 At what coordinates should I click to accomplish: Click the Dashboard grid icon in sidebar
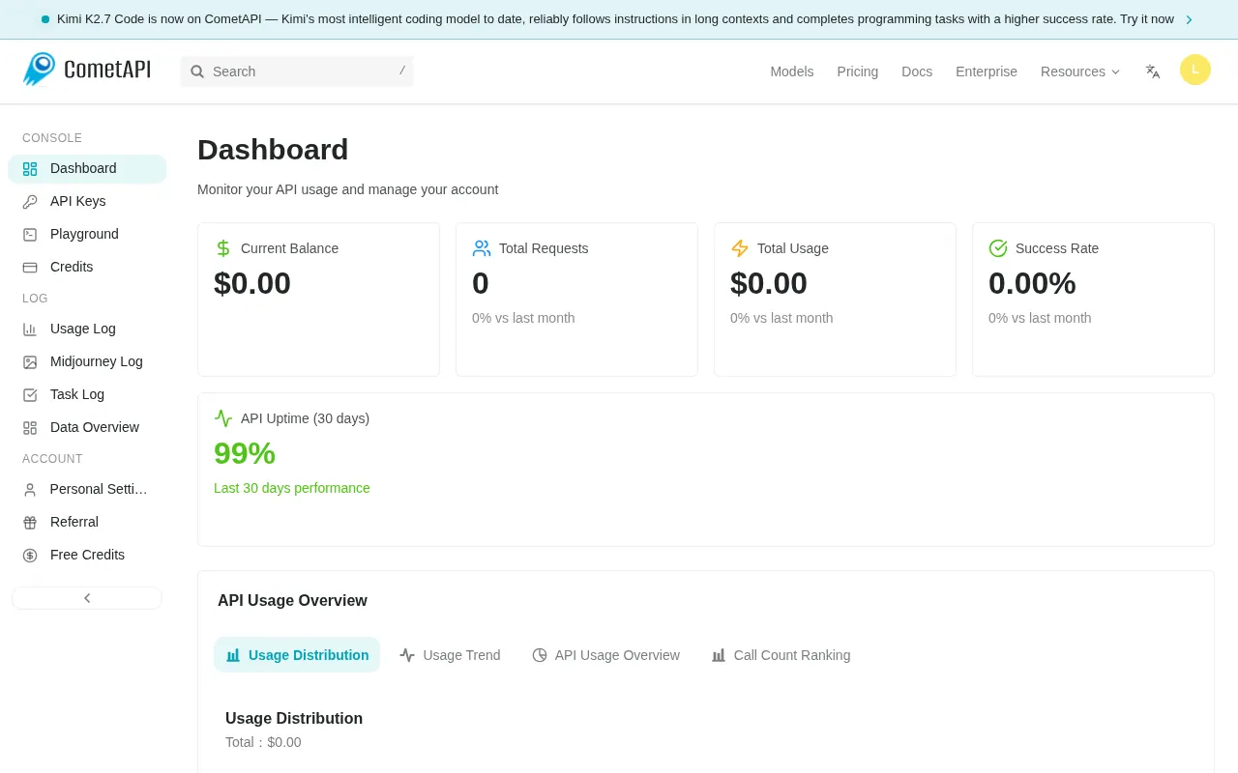tap(30, 169)
